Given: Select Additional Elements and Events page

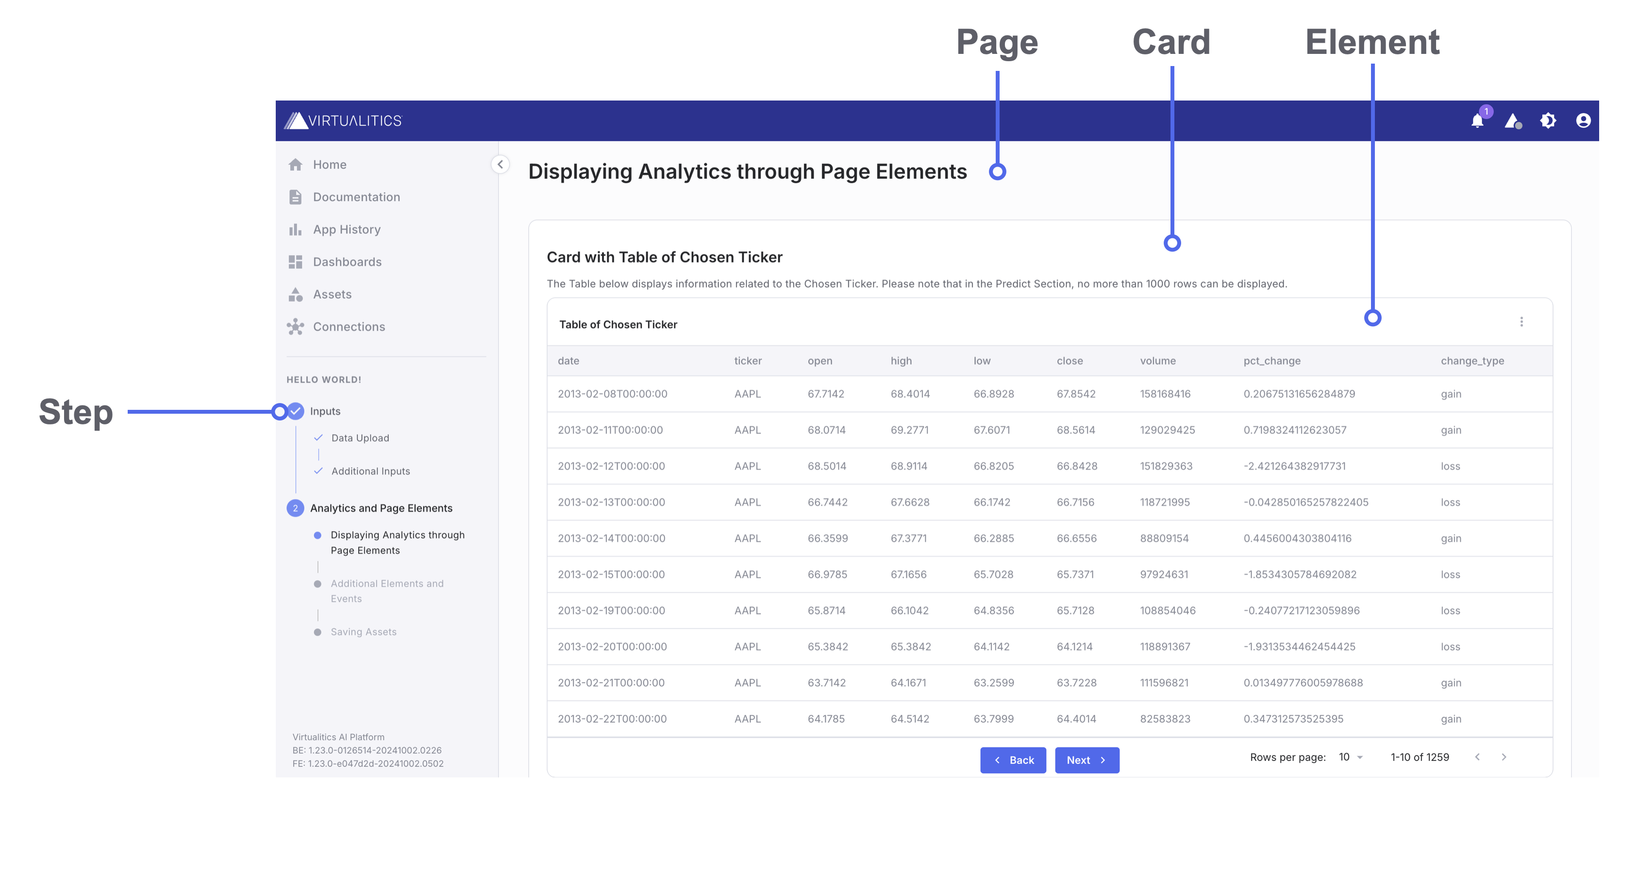Looking at the screenshot, I should point(386,591).
